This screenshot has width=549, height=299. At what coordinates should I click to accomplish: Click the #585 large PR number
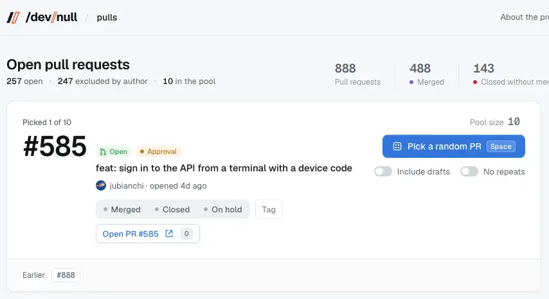(55, 146)
